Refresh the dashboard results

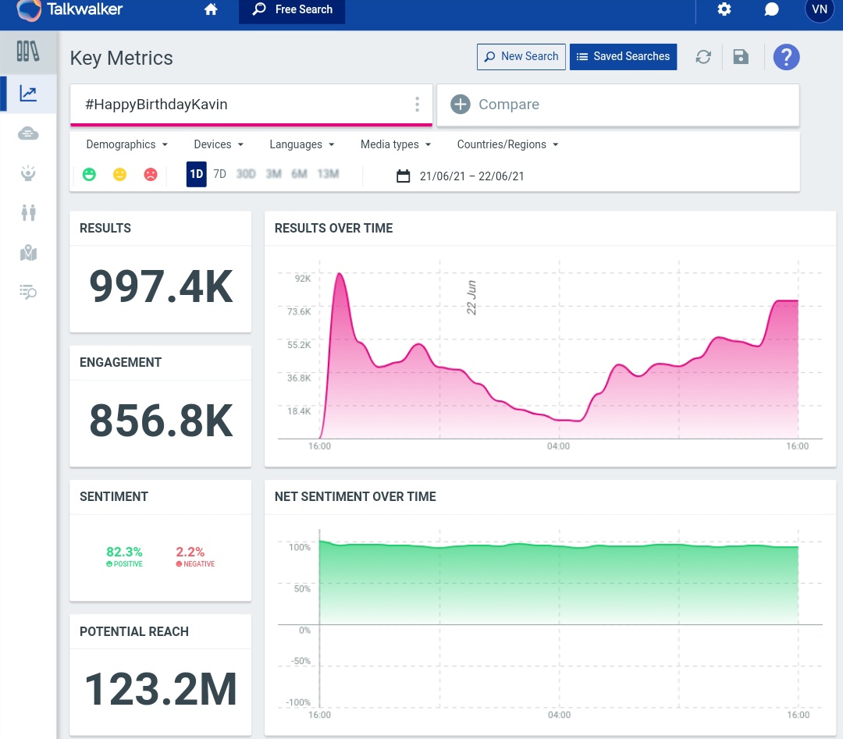tap(703, 57)
